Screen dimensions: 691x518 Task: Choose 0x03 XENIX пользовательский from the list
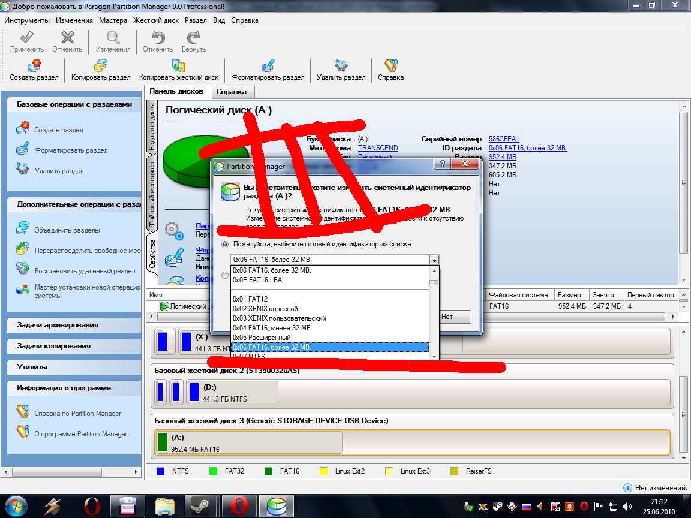pyautogui.click(x=330, y=318)
